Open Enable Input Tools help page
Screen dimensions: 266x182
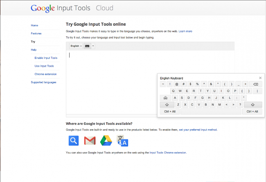coord(46,58)
